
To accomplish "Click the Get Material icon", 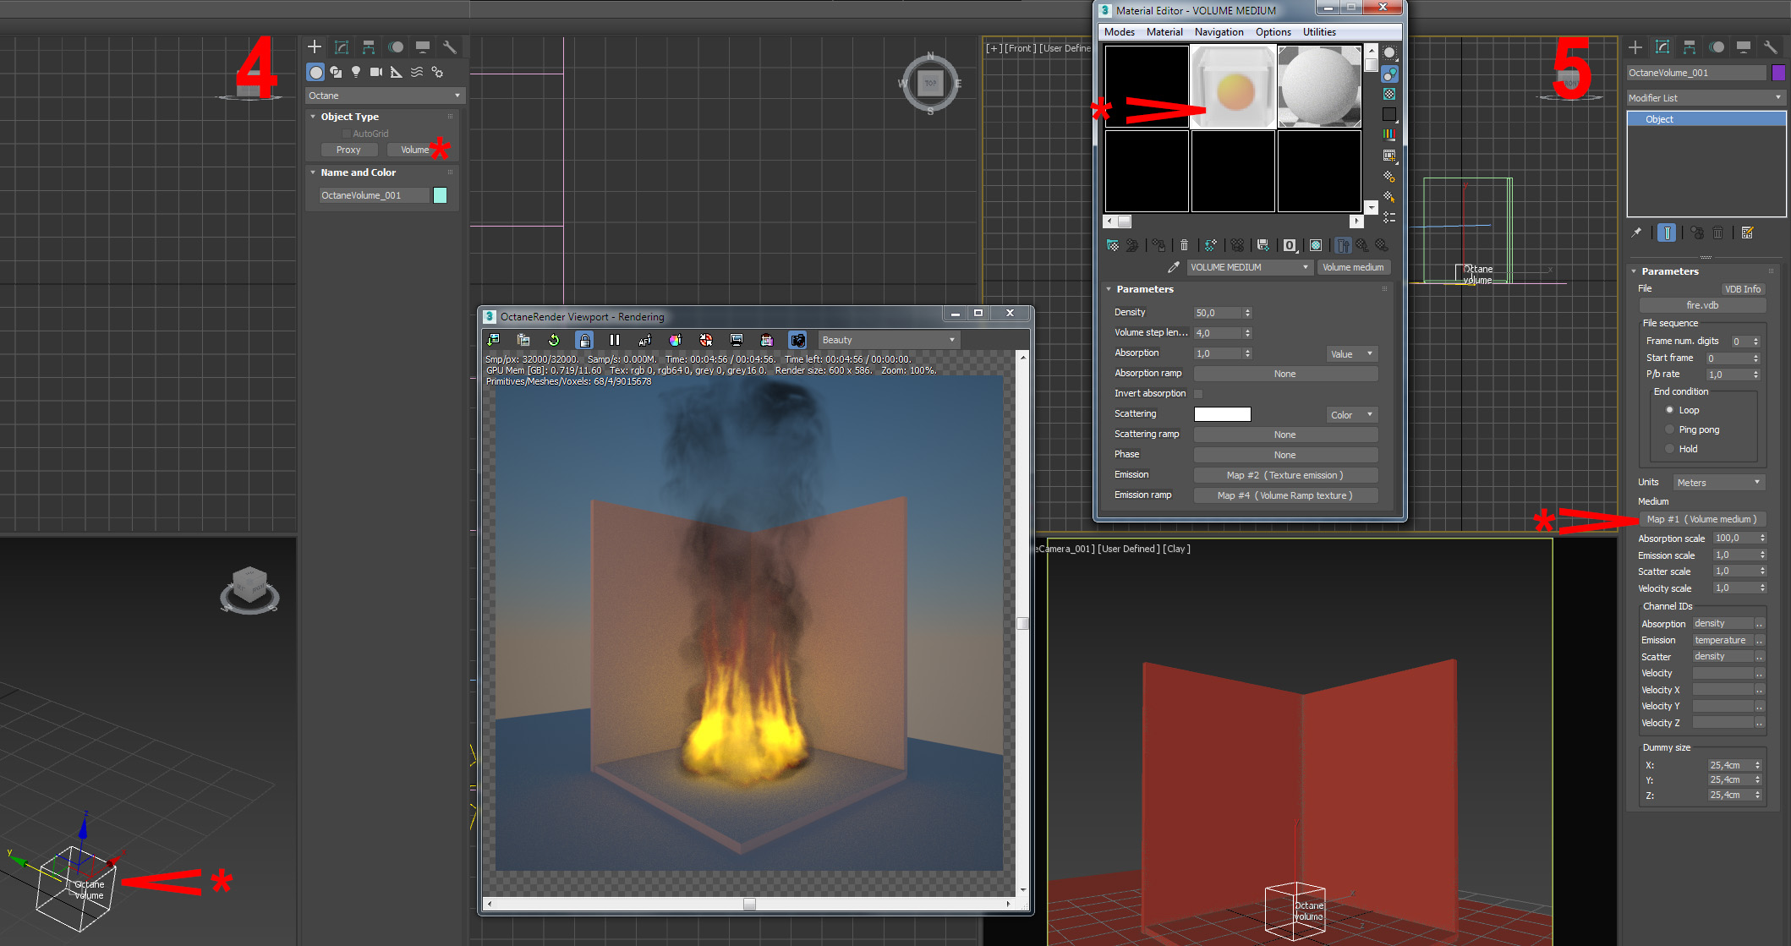I will (1112, 245).
